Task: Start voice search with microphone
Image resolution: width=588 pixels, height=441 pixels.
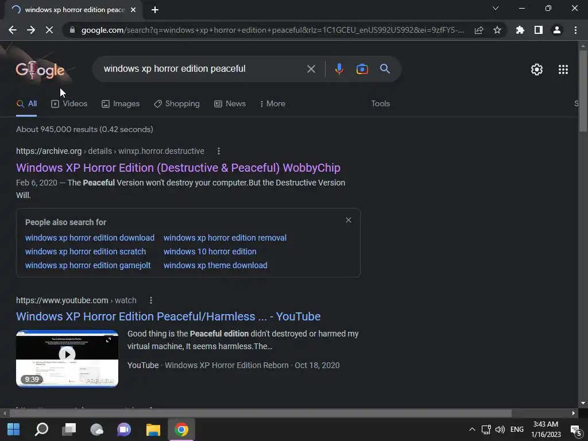Action: [x=339, y=69]
